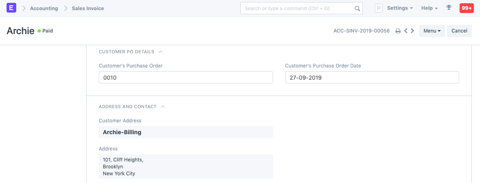Focus the search or command bar
The image size is (480, 183).
pos(296,8)
